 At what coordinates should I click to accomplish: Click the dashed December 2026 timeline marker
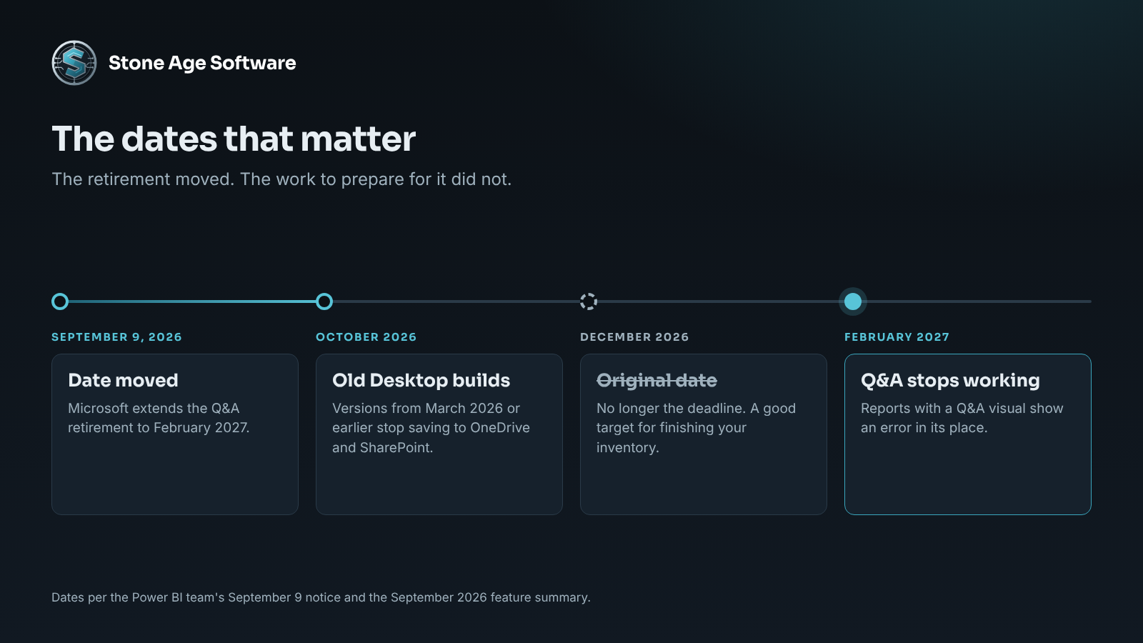589,301
